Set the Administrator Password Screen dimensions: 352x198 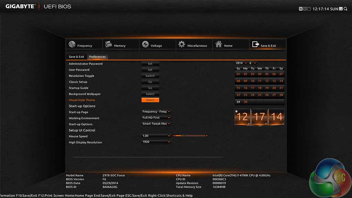pos(150,64)
